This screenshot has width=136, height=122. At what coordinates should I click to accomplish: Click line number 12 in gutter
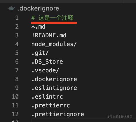(15, 114)
